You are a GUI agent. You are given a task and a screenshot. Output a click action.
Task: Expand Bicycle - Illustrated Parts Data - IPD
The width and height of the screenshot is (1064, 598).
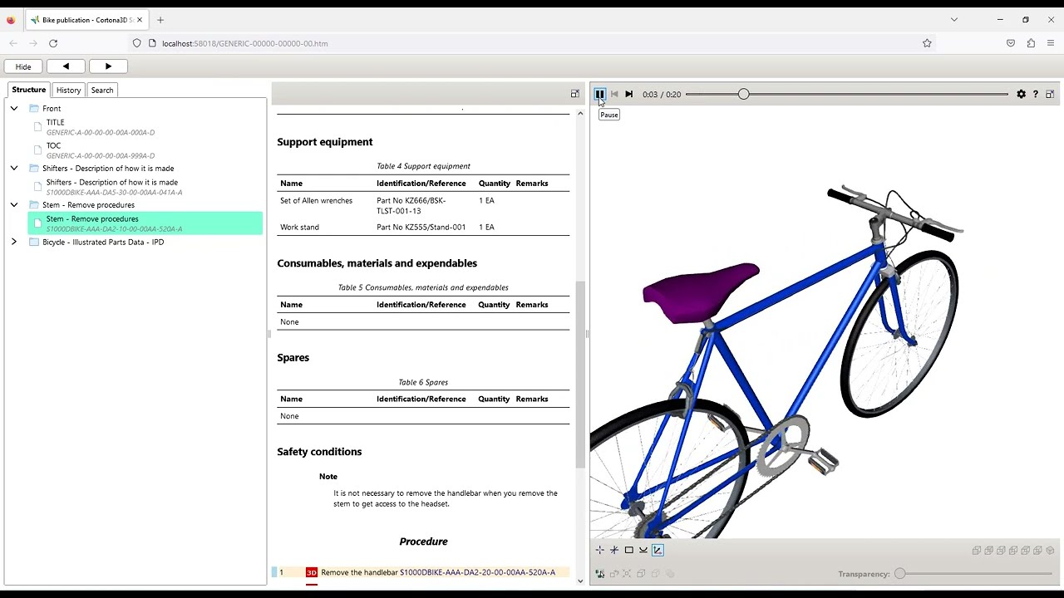tap(14, 243)
